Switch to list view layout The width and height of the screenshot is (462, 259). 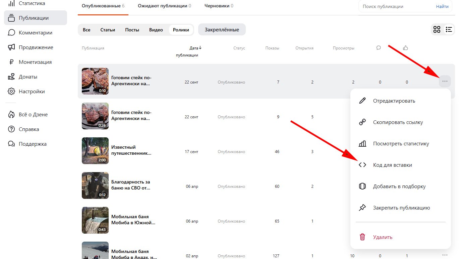[449, 30]
